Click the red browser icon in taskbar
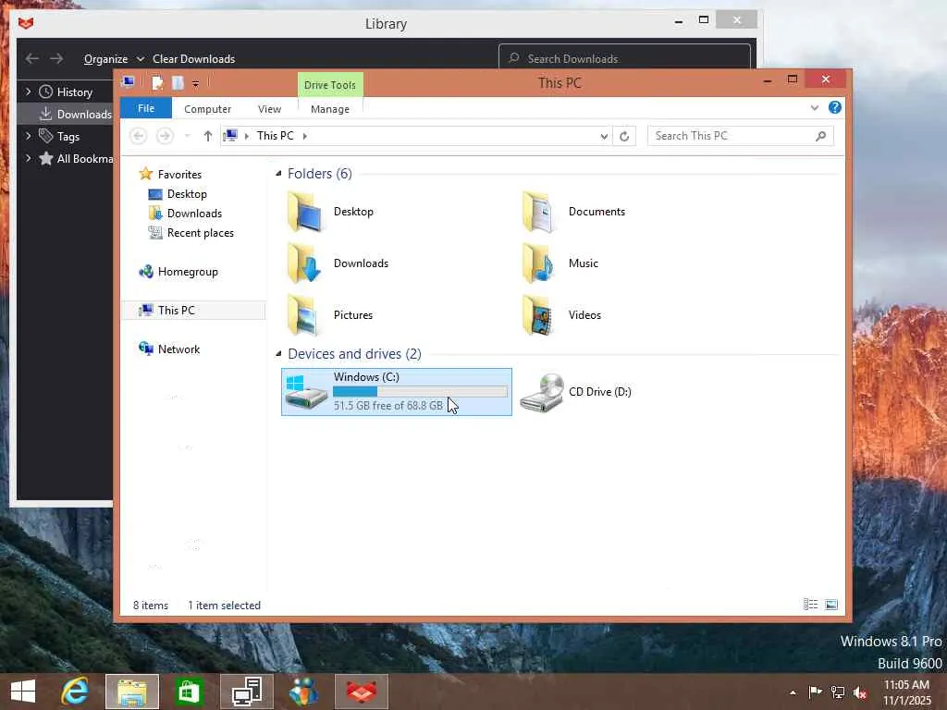This screenshot has height=710, width=947. click(362, 692)
